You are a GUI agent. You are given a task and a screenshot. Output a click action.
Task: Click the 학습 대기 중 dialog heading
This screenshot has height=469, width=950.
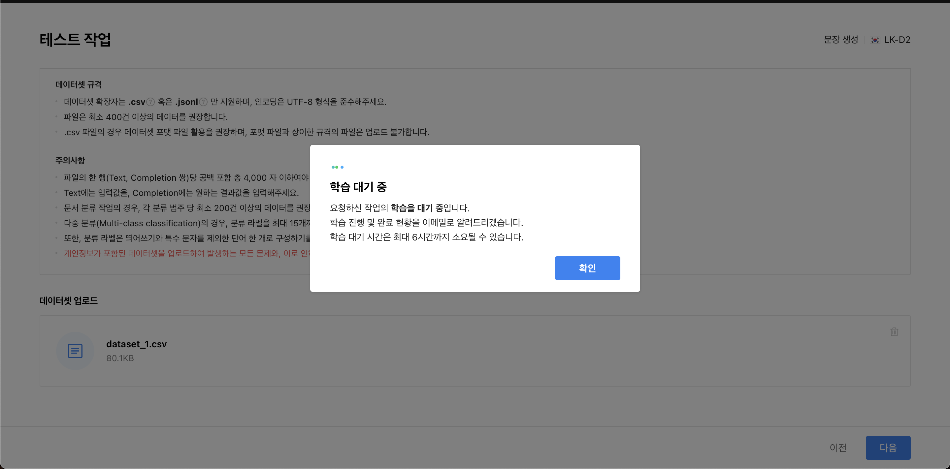(x=358, y=187)
